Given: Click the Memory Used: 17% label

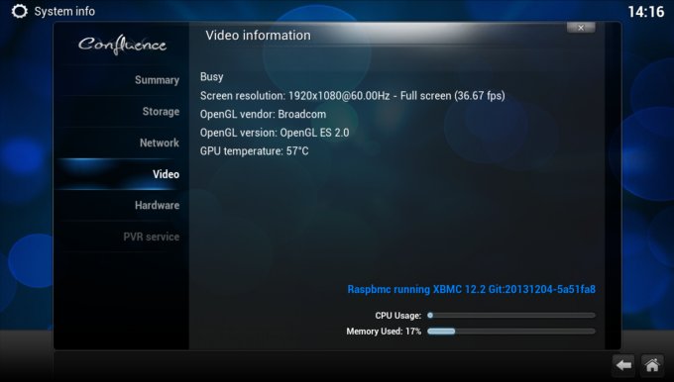Looking at the screenshot, I should point(384,332).
